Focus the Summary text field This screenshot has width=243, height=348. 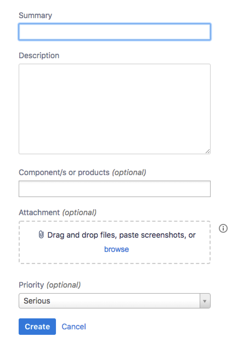pos(115,32)
